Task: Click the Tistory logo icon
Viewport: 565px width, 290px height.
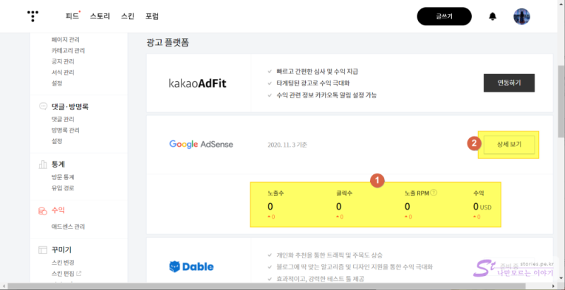Action: (x=32, y=16)
